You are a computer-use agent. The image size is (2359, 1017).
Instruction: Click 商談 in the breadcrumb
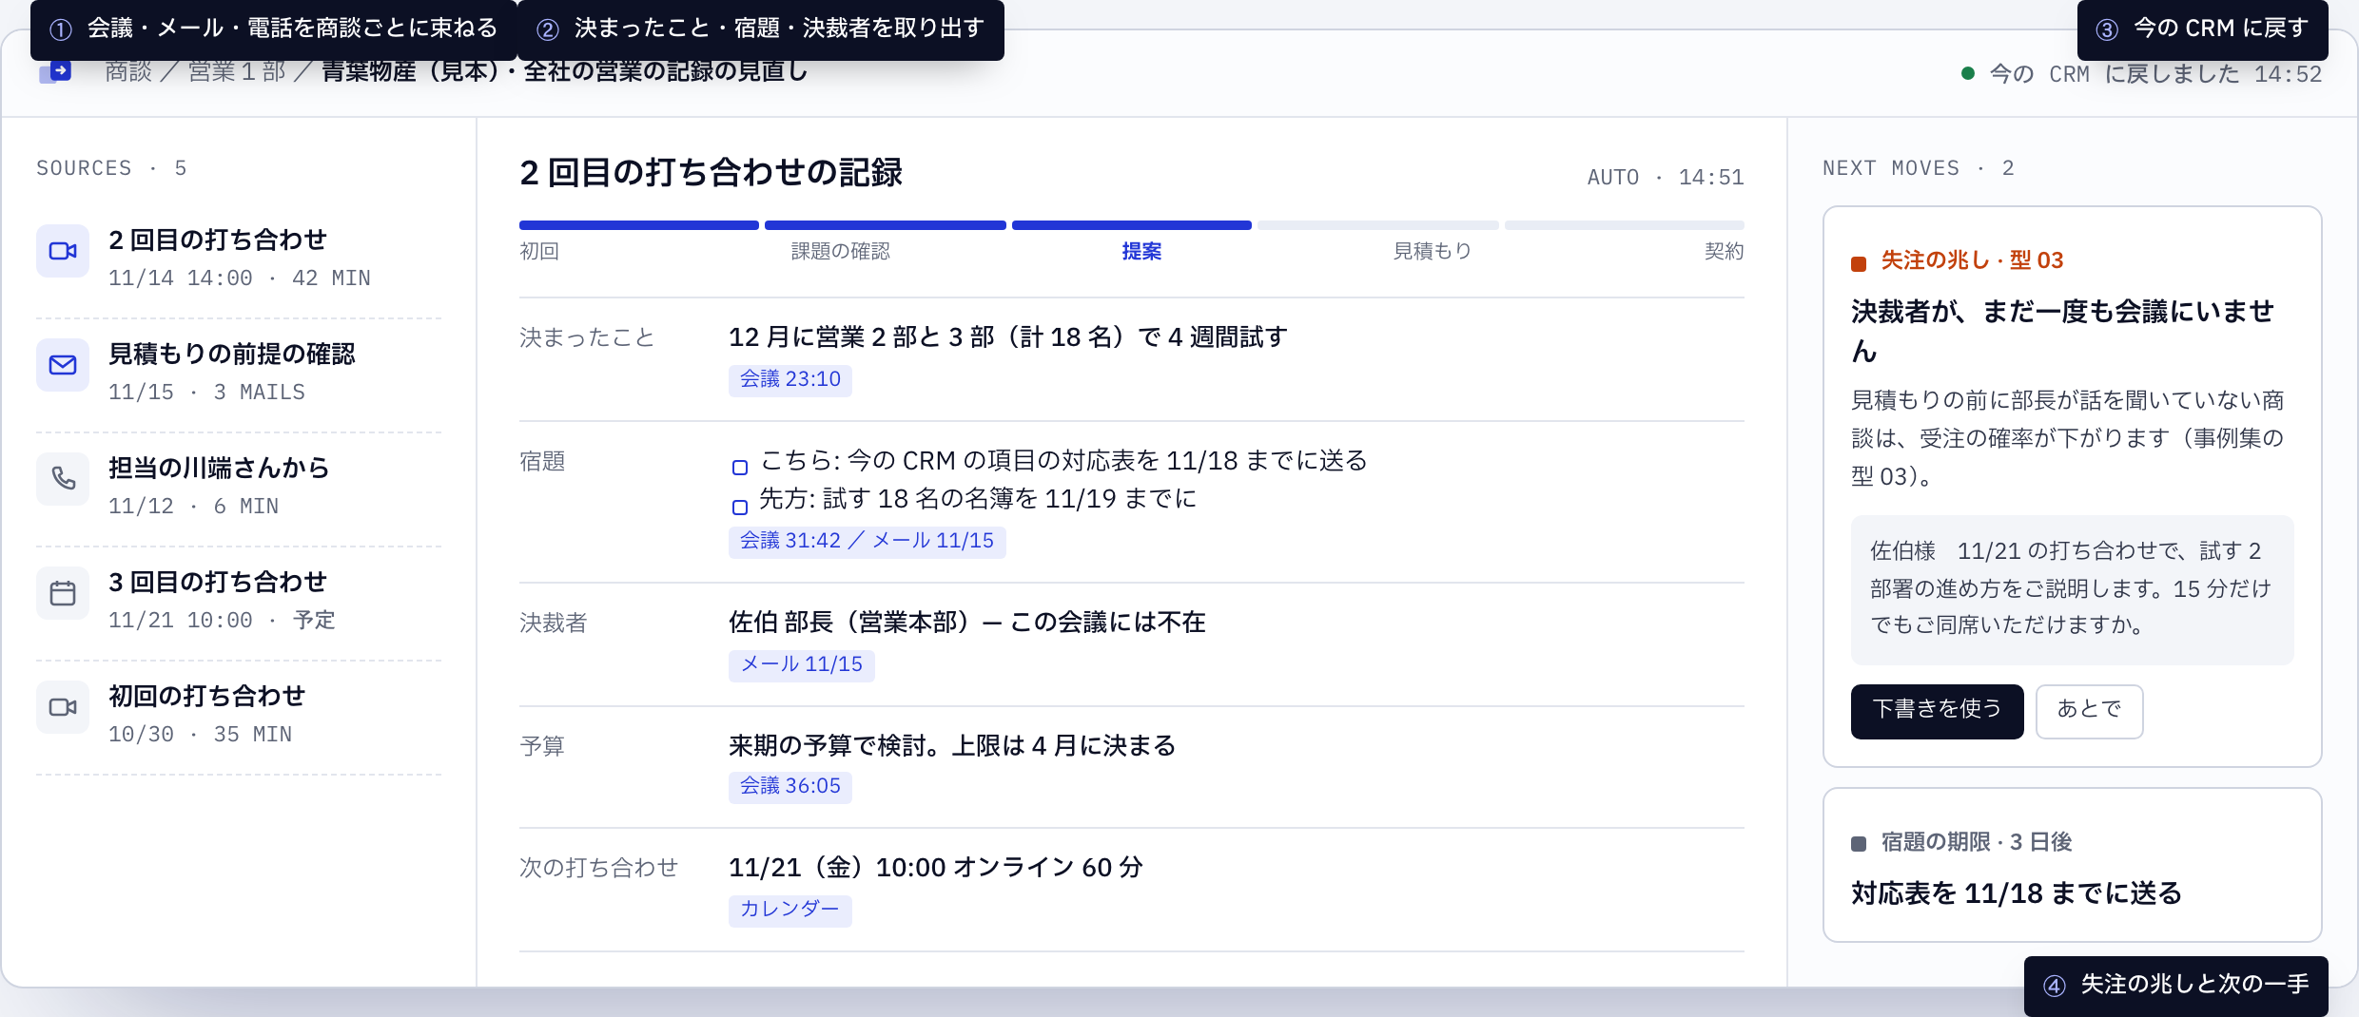pyautogui.click(x=128, y=71)
